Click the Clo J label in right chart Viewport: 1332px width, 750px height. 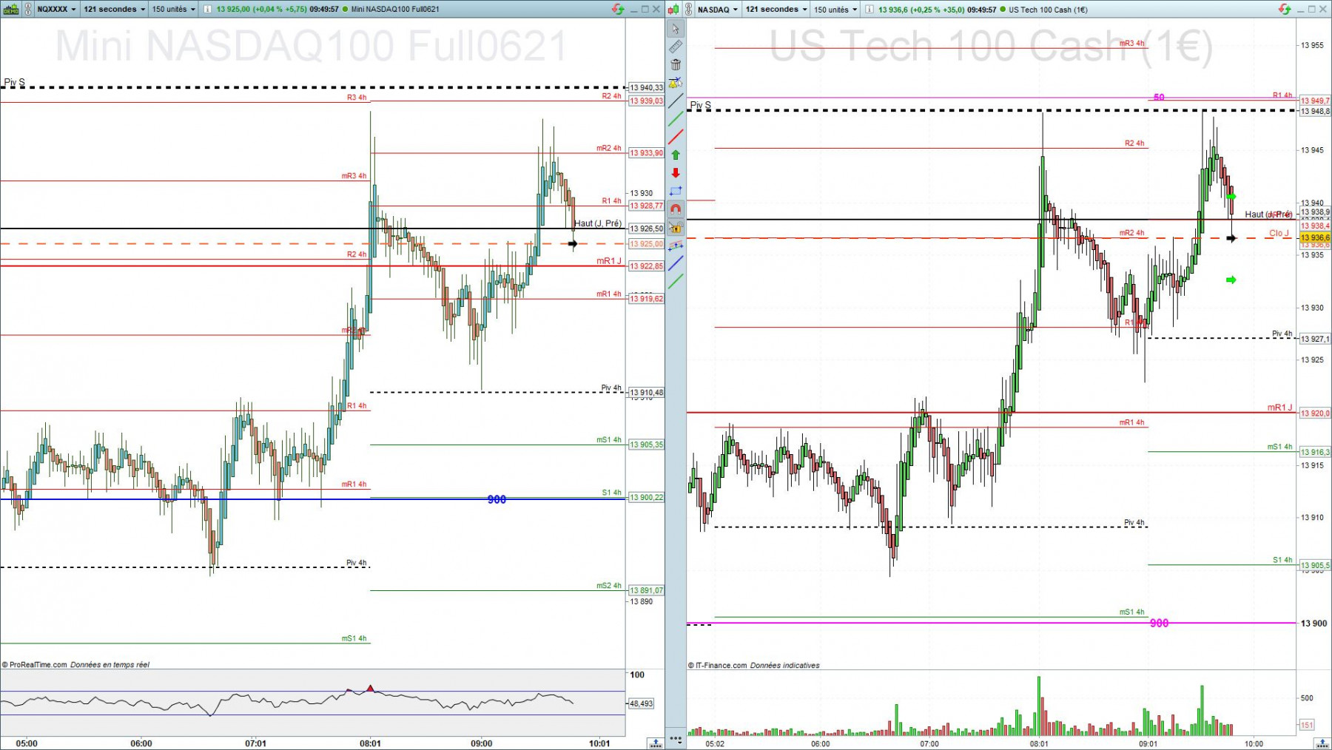[1279, 233]
